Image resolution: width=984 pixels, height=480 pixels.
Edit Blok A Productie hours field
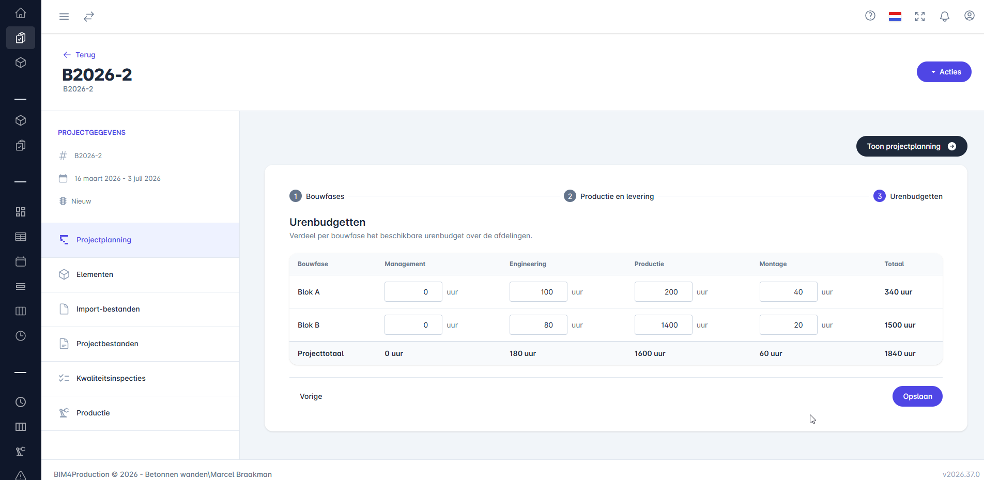click(x=664, y=292)
